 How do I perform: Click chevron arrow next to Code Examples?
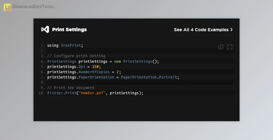click(x=232, y=30)
